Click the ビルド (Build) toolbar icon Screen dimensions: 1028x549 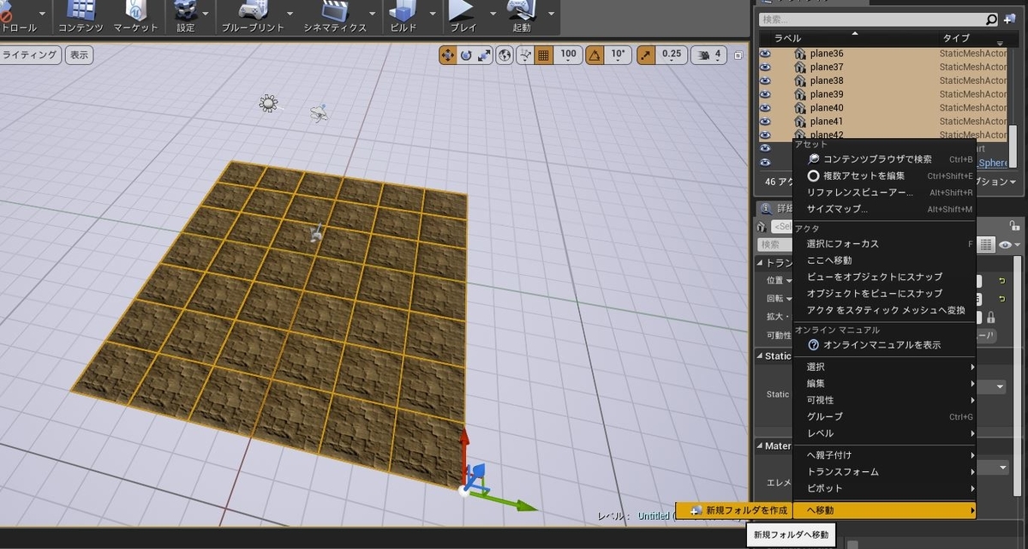(402, 10)
